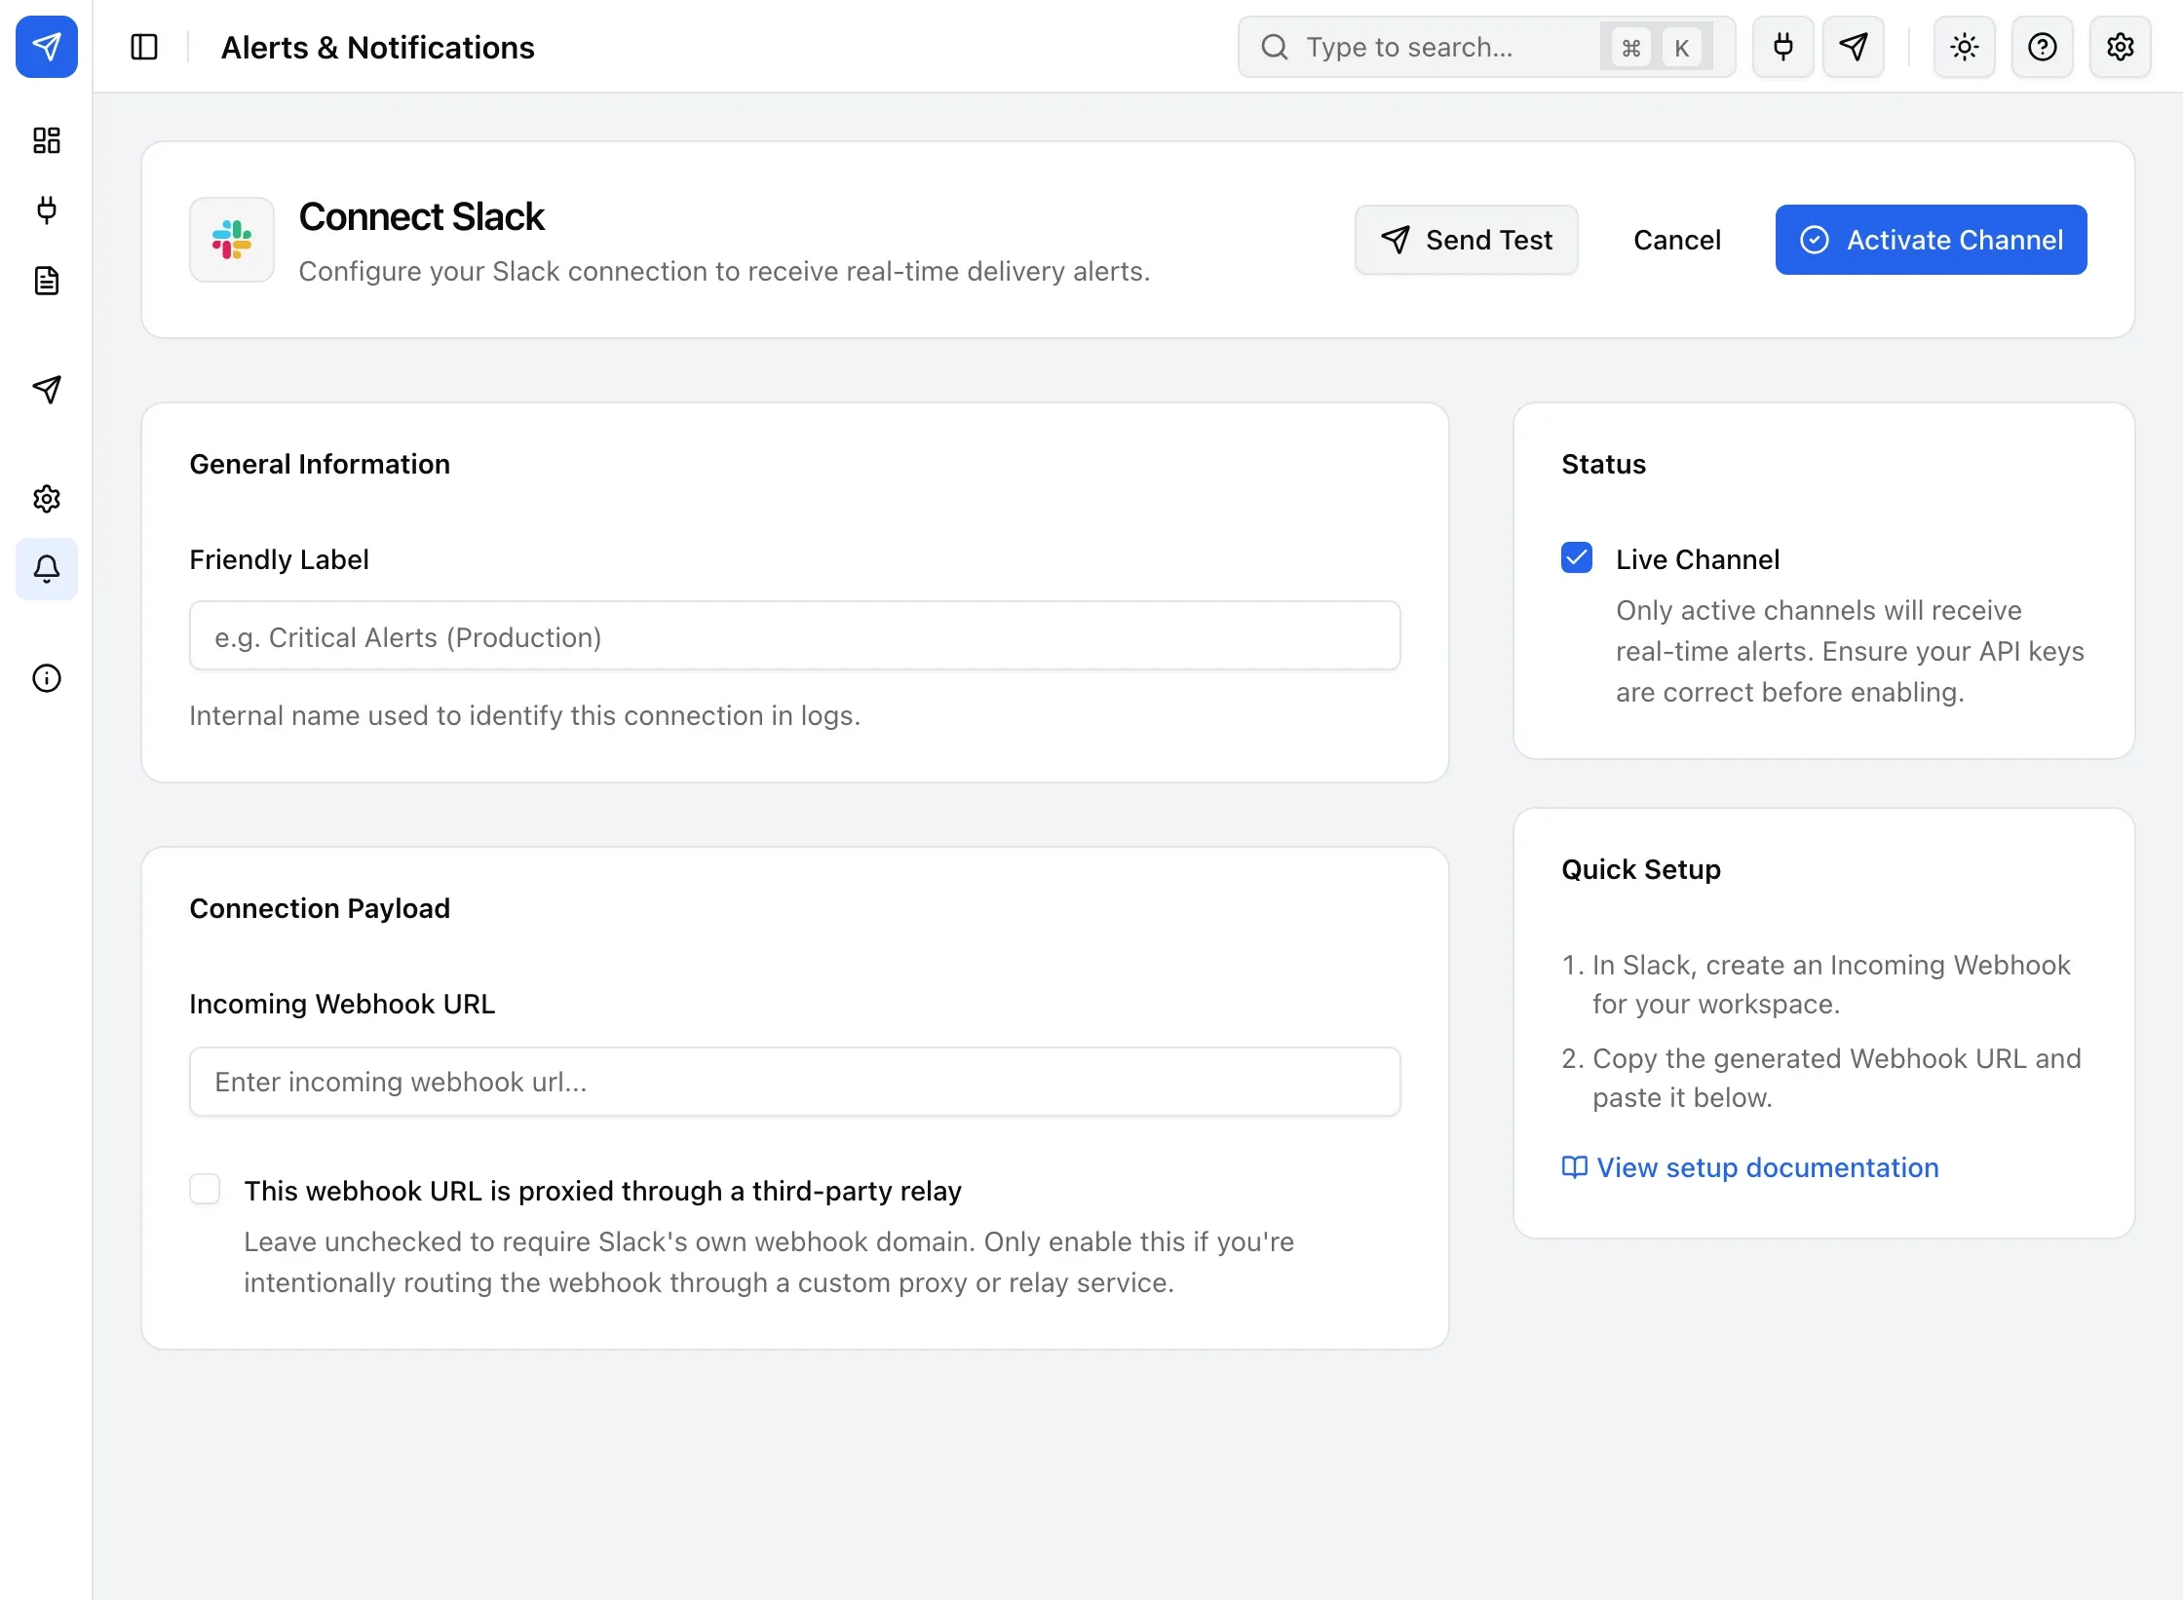This screenshot has height=1600, width=2183.
Task: Enable the third-party relay proxy checkbox
Action: pyautogui.click(x=205, y=1189)
